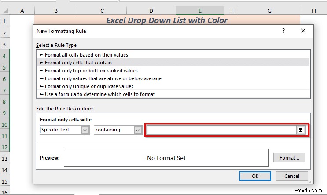Close the New Formatting Rule dialog
The height and width of the screenshot is (195, 327).
pyautogui.click(x=303, y=31)
